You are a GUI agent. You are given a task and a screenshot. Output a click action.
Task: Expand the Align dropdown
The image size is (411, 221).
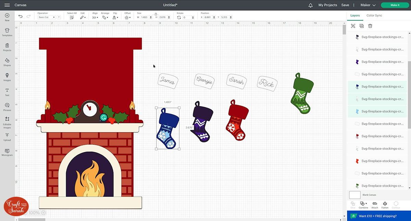[95, 17]
